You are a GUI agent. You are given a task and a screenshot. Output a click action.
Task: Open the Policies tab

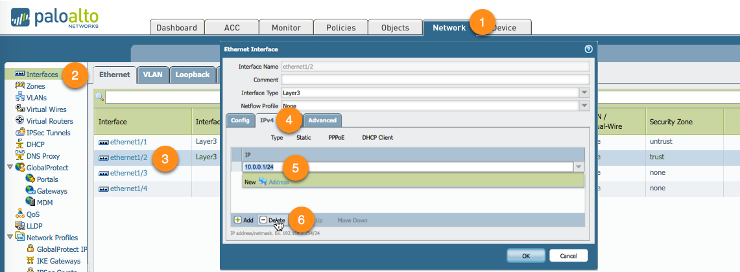pos(340,27)
